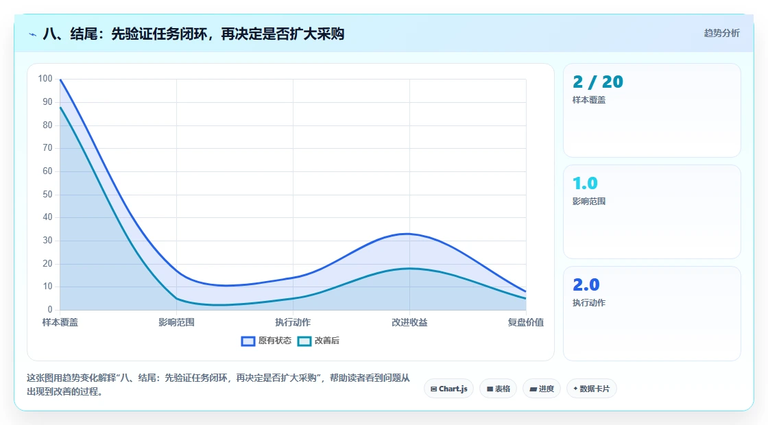Click the 执行动作 x-axis label

[293, 322]
